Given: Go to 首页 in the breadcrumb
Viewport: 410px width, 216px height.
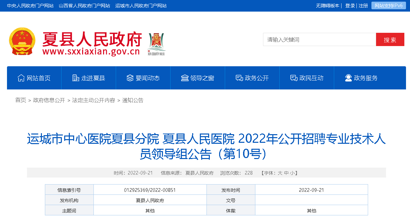Looking at the screenshot, I should [x=21, y=100].
